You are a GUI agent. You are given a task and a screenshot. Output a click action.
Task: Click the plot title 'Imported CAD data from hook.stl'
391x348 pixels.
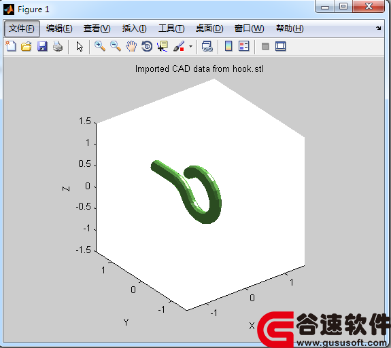pyautogui.click(x=199, y=69)
